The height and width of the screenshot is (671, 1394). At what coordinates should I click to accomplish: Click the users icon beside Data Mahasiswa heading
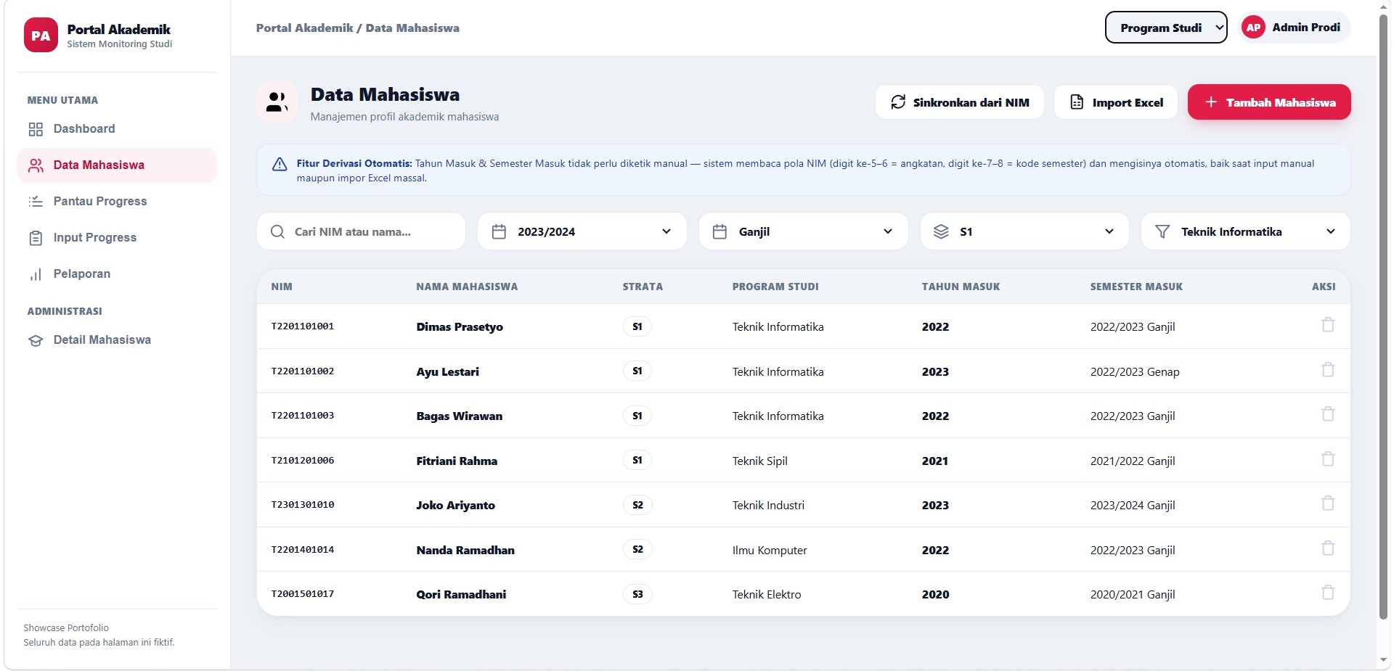point(277,102)
